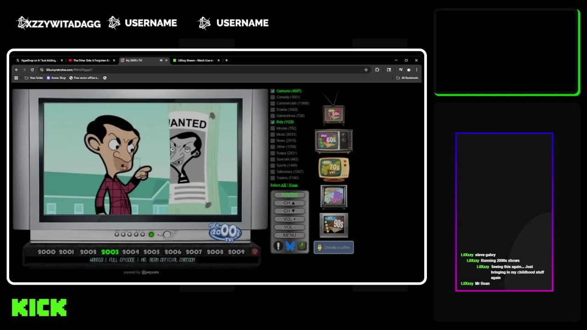Select the year 2001

click(66, 252)
